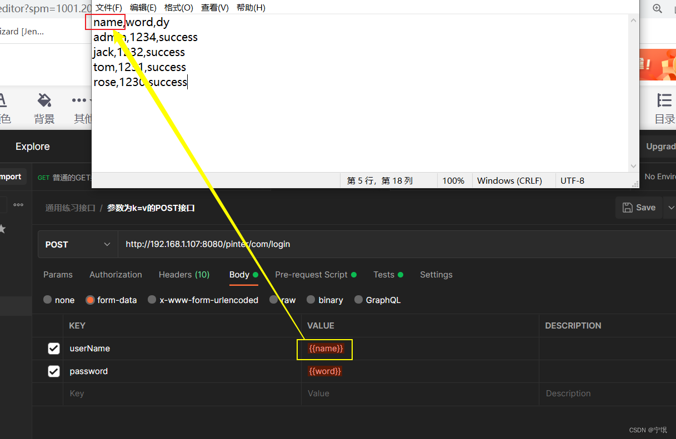Click the Notepad line 'tom,1231,success'
This screenshot has width=676, height=439.
[x=139, y=67]
